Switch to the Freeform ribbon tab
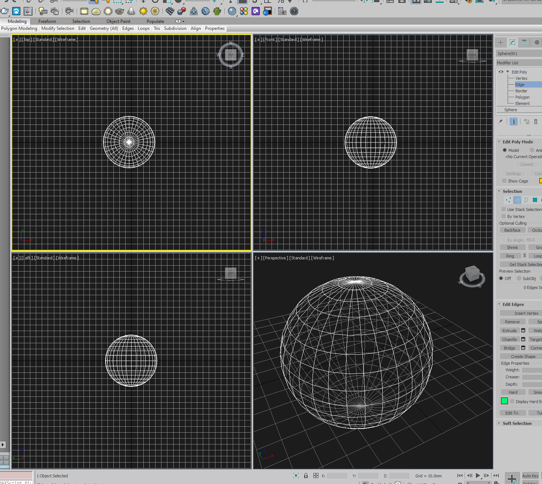Screen dimensions: 542x484 click(x=47, y=21)
